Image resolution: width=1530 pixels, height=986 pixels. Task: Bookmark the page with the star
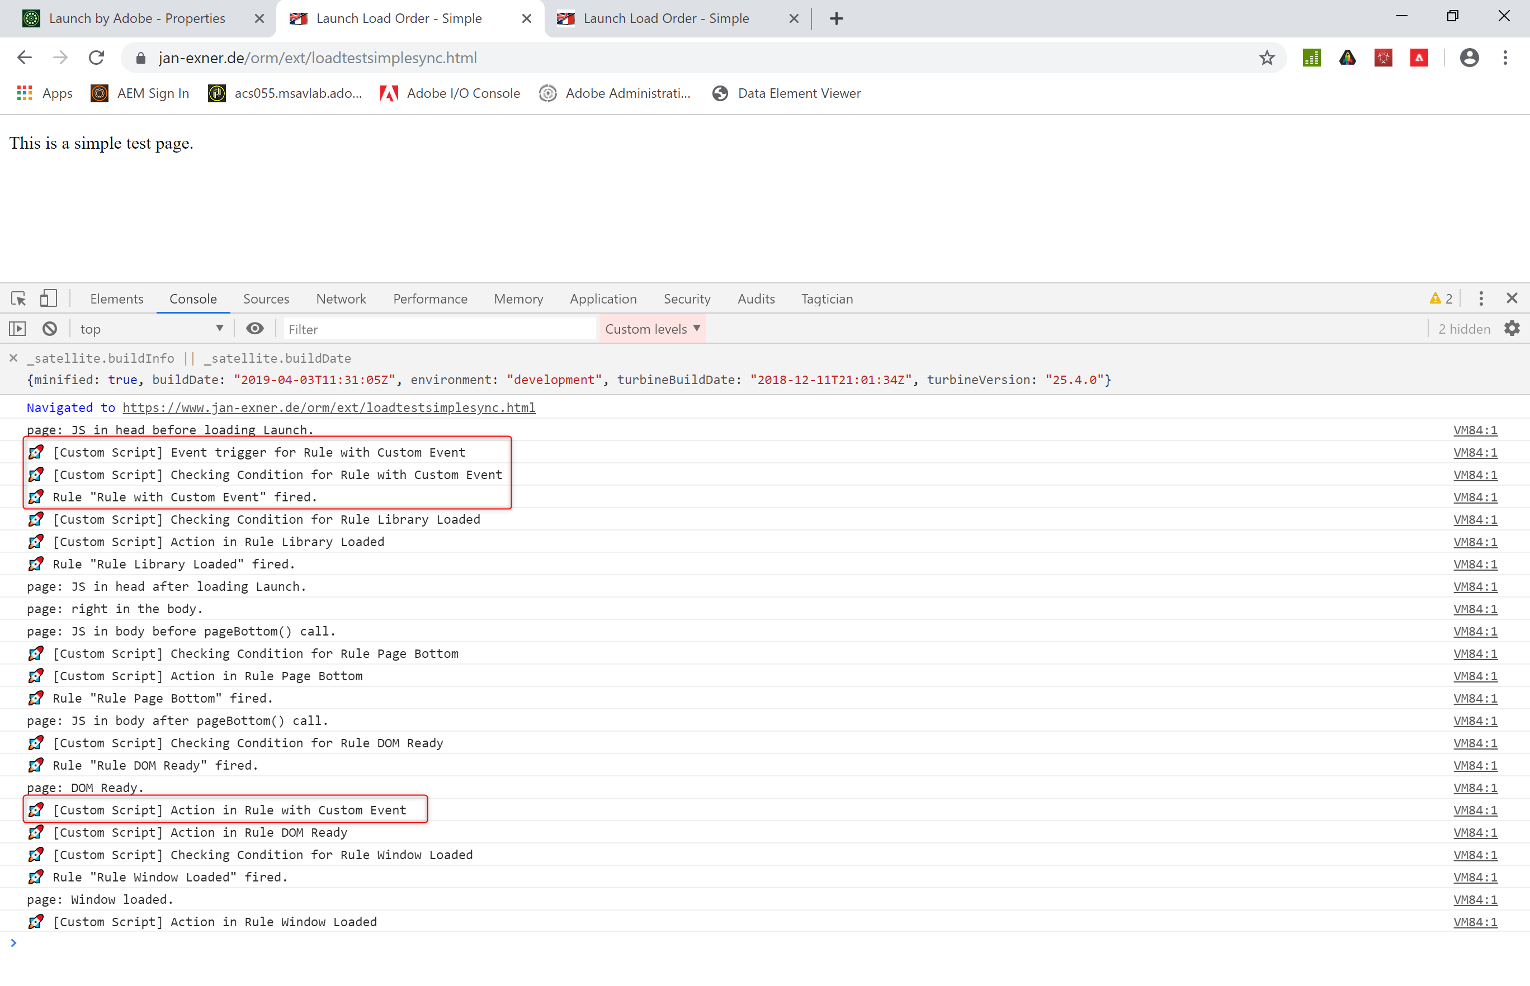click(1267, 58)
